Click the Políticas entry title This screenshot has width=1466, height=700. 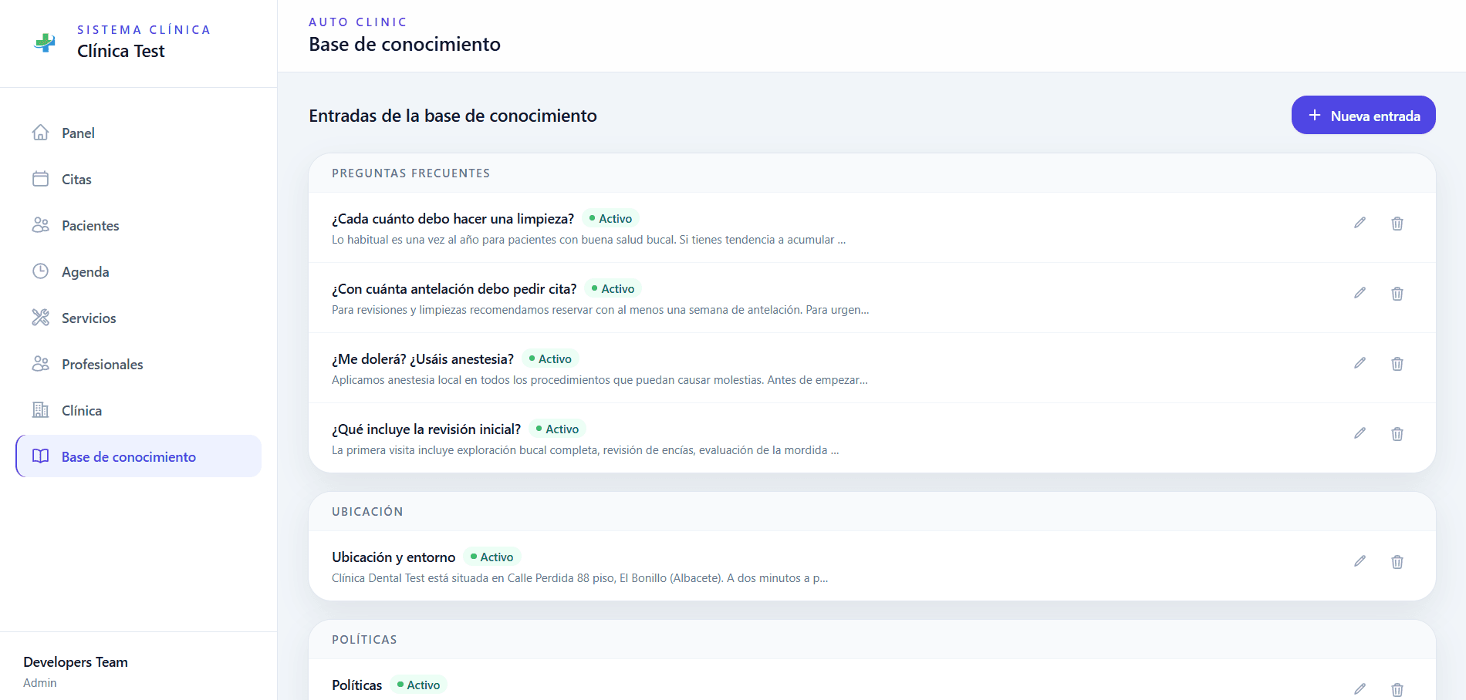pos(356,685)
